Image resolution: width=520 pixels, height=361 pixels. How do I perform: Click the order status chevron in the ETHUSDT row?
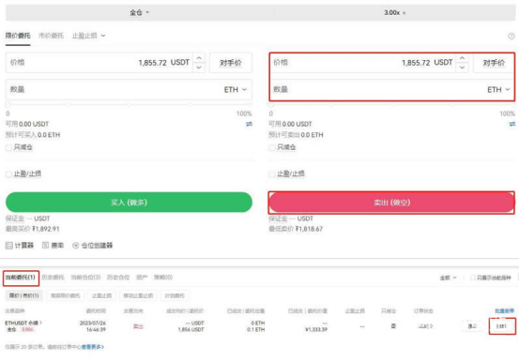click(x=431, y=326)
